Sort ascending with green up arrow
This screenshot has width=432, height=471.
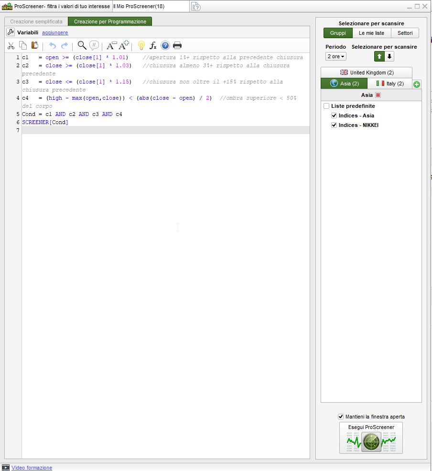(x=379, y=56)
